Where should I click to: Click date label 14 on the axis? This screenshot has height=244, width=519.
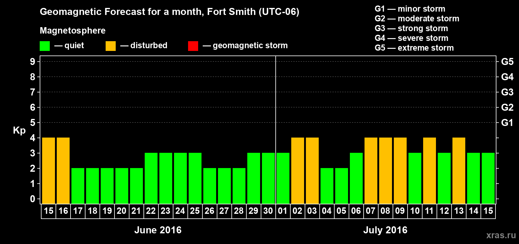click(474, 211)
